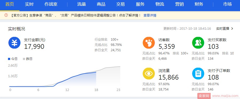
Task: Click the 12 hour mark on chart axis
Action: (67, 90)
